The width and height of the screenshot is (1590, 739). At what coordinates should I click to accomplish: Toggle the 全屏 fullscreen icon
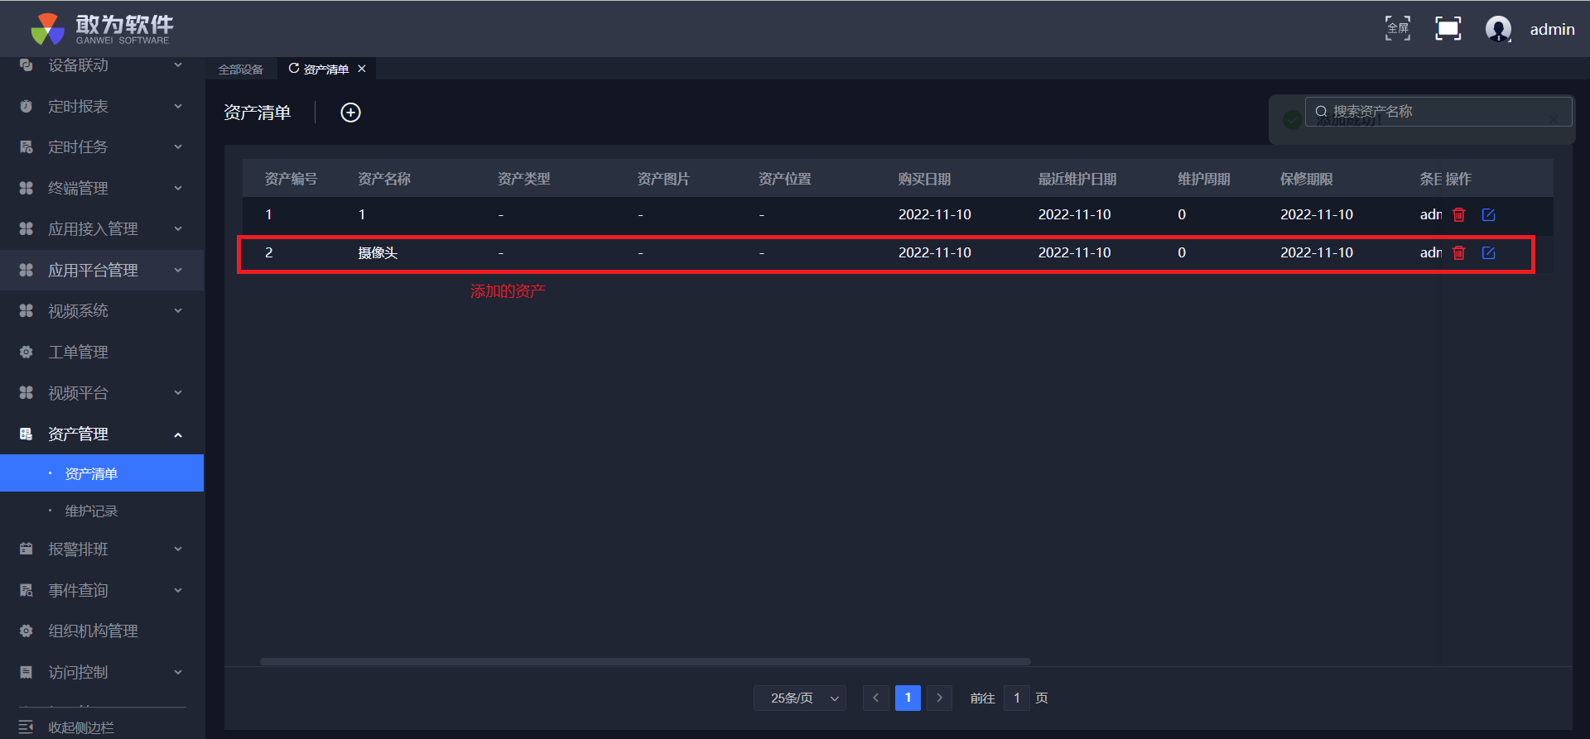tap(1398, 28)
